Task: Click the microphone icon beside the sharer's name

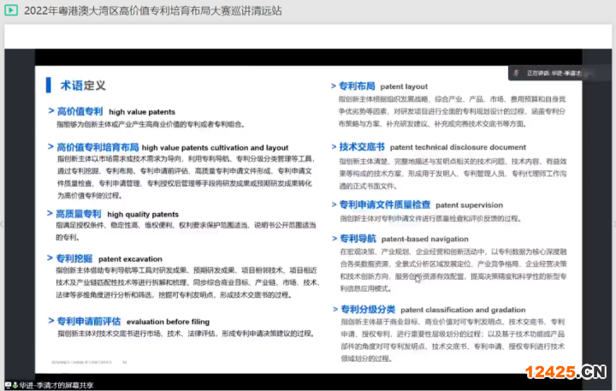Action: pyautogui.click(x=15, y=384)
